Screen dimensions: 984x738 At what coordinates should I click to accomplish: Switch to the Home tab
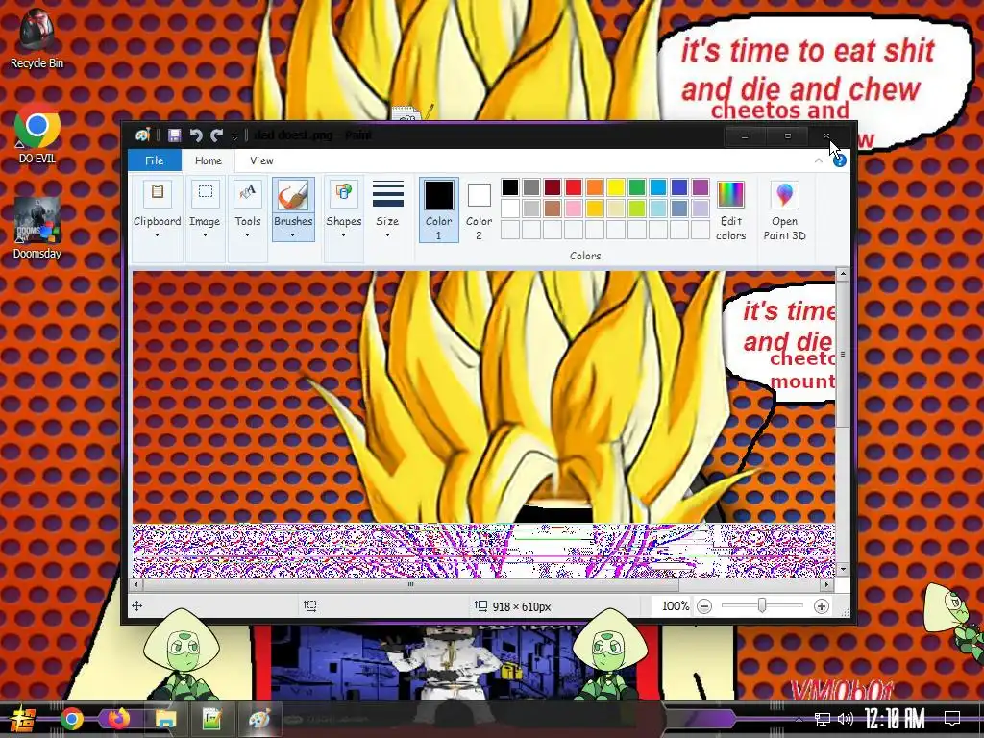209,160
